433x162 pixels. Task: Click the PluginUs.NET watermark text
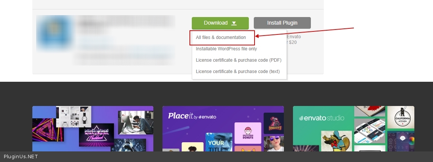point(21,157)
